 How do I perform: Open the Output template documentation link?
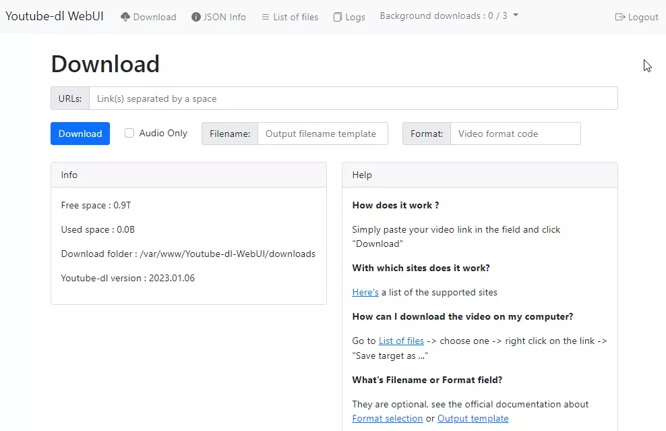pyautogui.click(x=473, y=418)
